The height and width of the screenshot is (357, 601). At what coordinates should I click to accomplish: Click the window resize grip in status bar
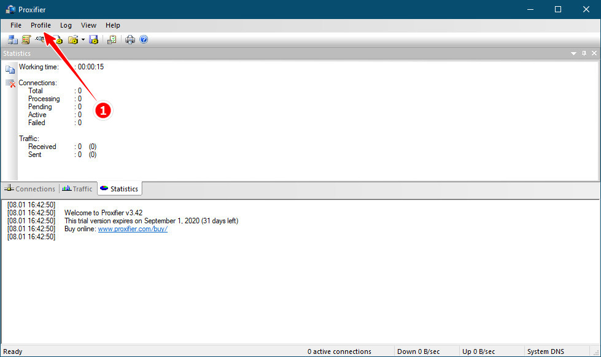(596, 353)
